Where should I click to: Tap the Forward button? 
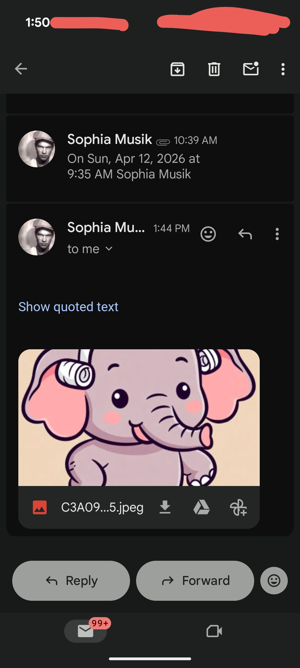point(195,580)
